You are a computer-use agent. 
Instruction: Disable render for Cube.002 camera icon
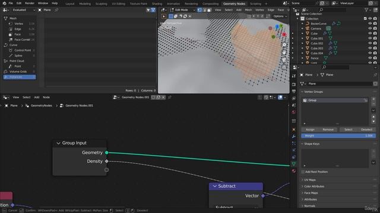pyautogui.click(x=375, y=43)
